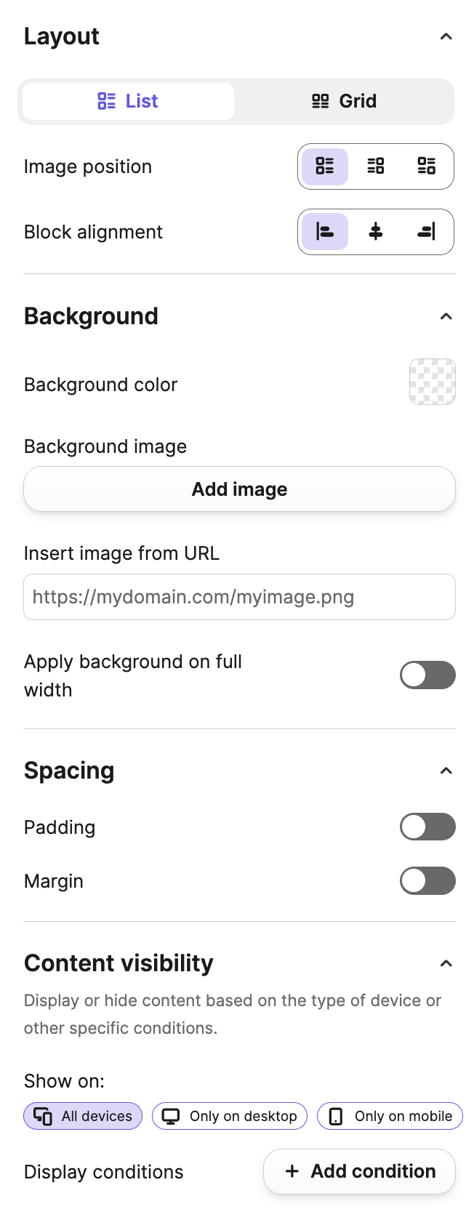Select the image left position option
This screenshot has width=474, height=1217.
(x=324, y=166)
